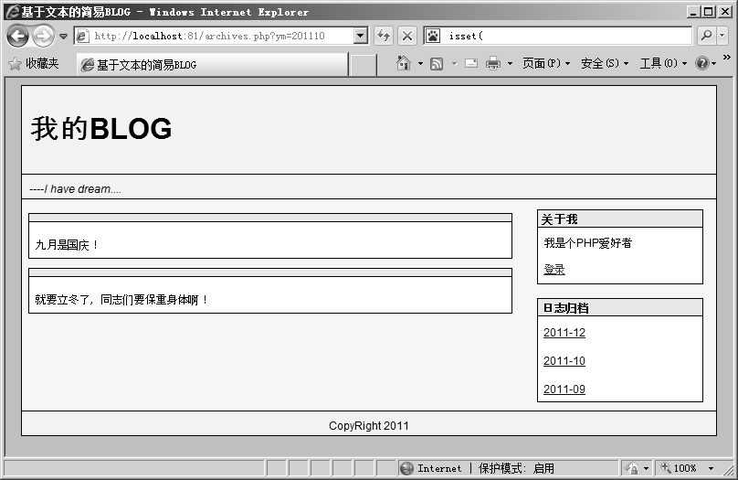Click the ----I have dream.... tagline
Image resolution: width=738 pixels, height=480 pixels.
(75, 189)
